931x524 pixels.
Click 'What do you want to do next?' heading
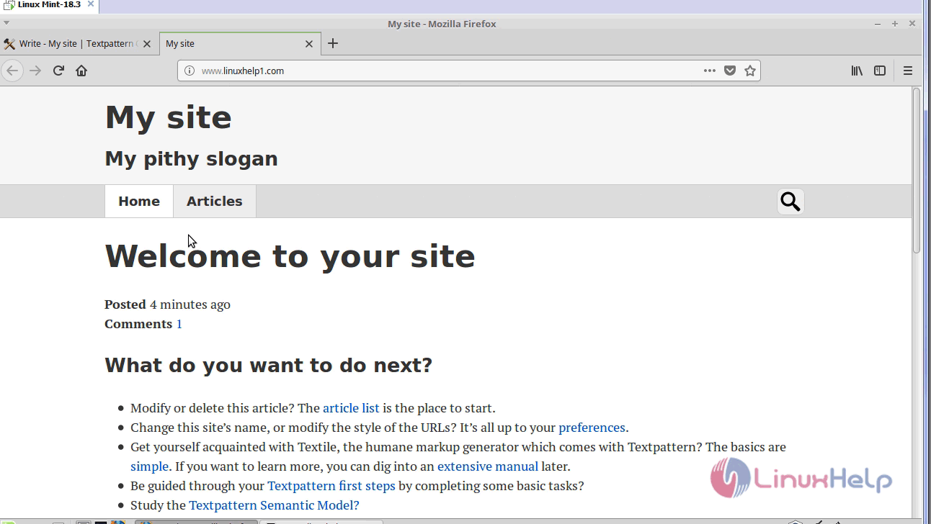(x=268, y=366)
